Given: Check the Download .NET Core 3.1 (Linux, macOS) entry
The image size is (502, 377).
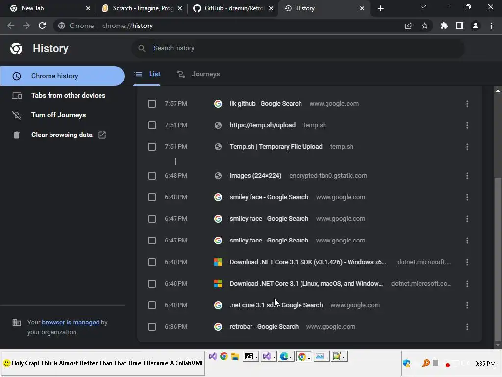Looking at the screenshot, I should point(152,284).
